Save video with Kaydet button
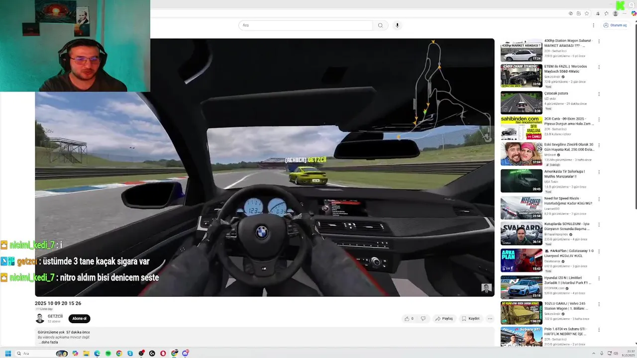637x358 pixels. (470, 319)
